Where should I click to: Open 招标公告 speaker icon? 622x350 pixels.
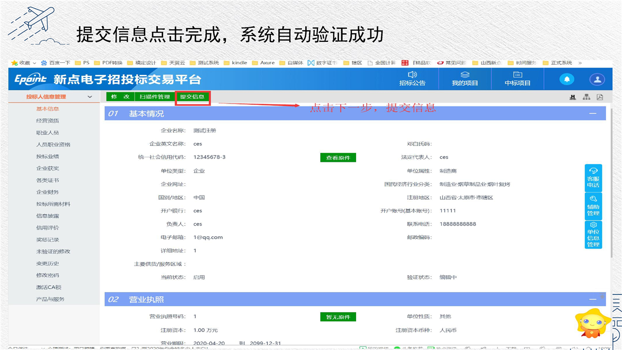pyautogui.click(x=412, y=75)
